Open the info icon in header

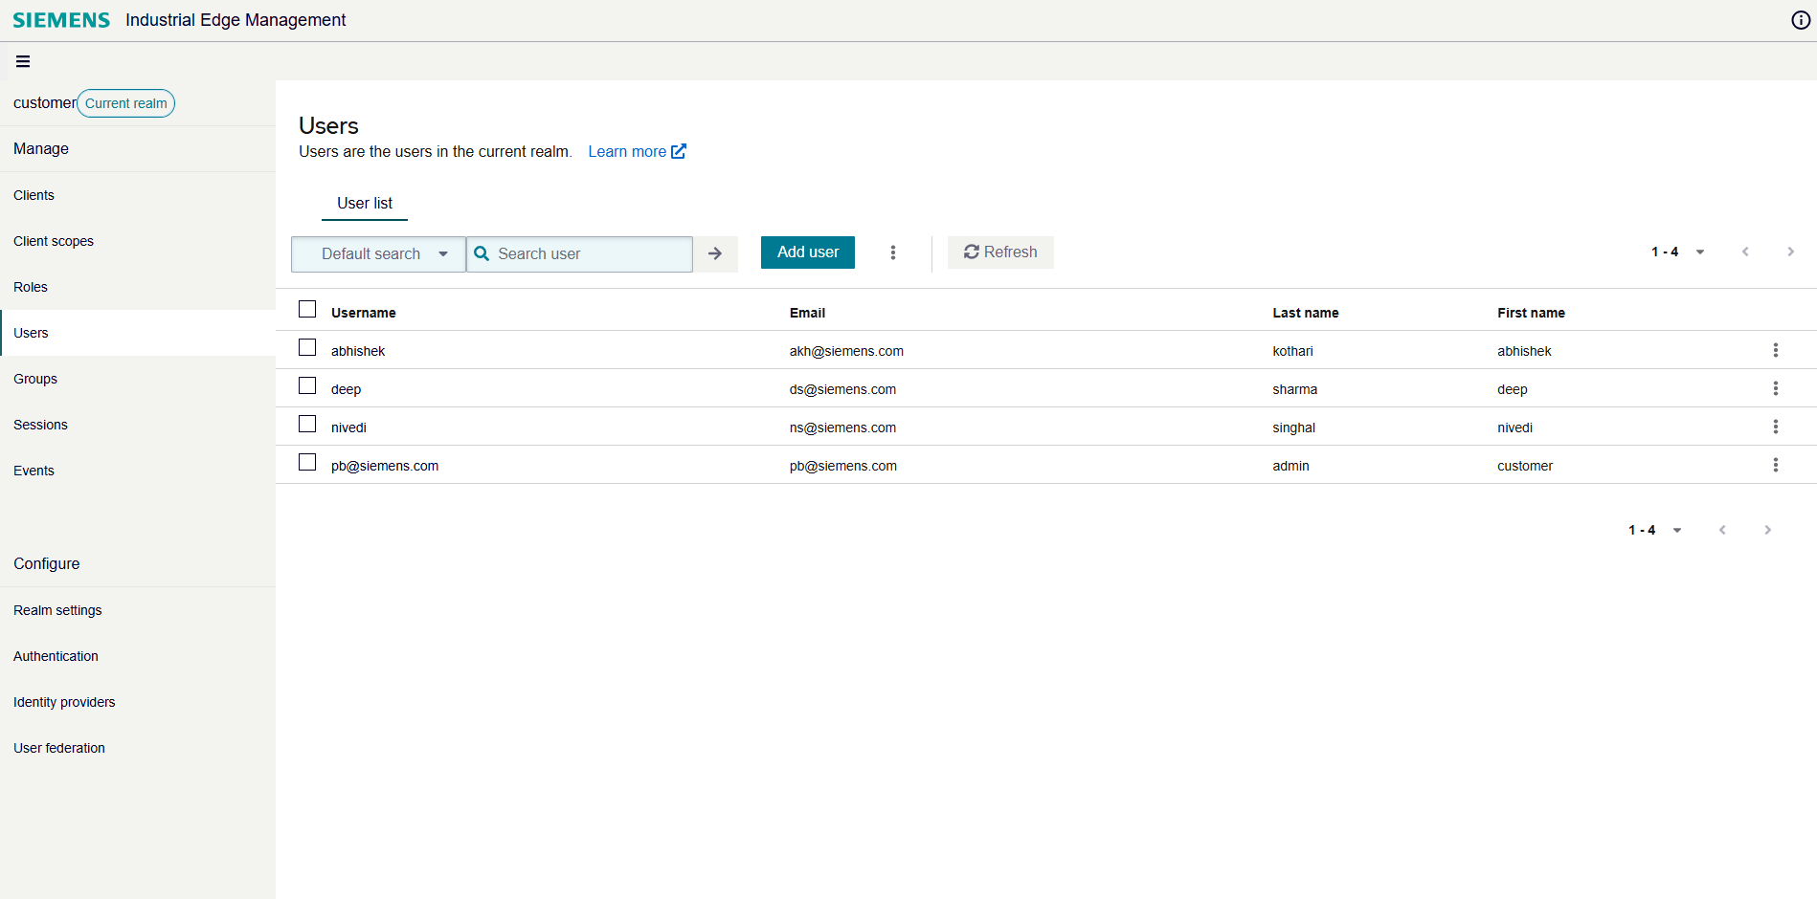pyautogui.click(x=1800, y=20)
